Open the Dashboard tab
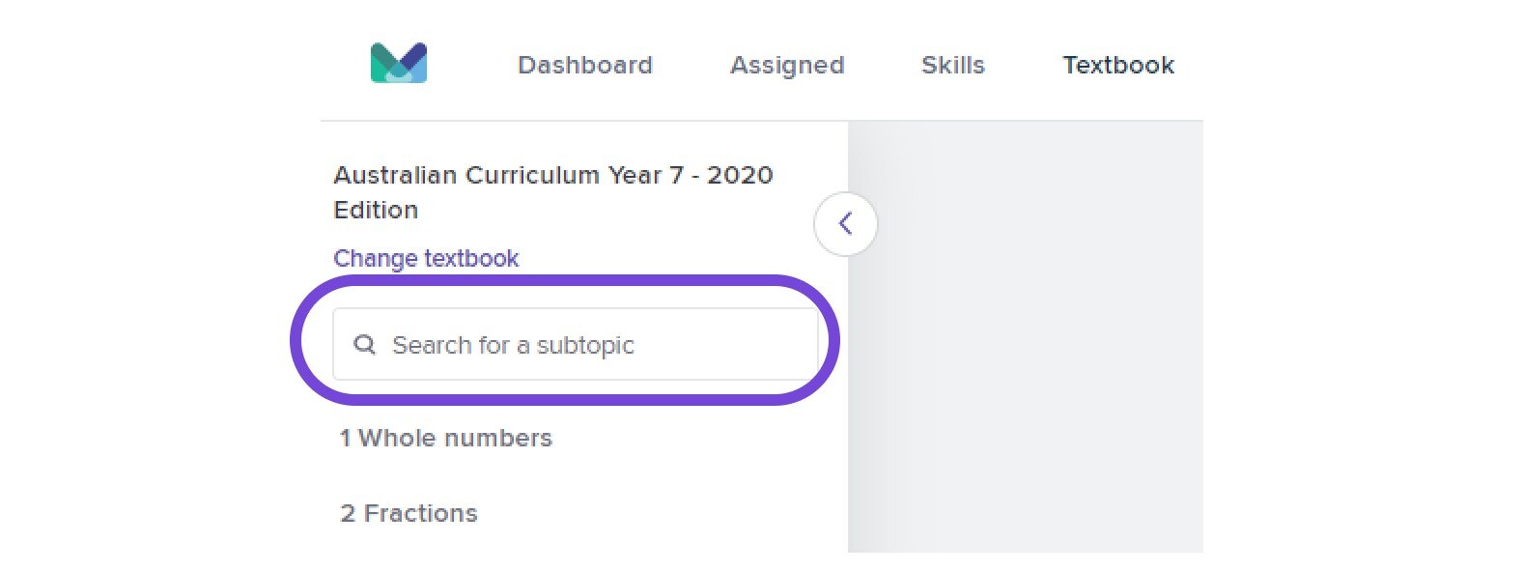1524x572 pixels. [x=585, y=65]
